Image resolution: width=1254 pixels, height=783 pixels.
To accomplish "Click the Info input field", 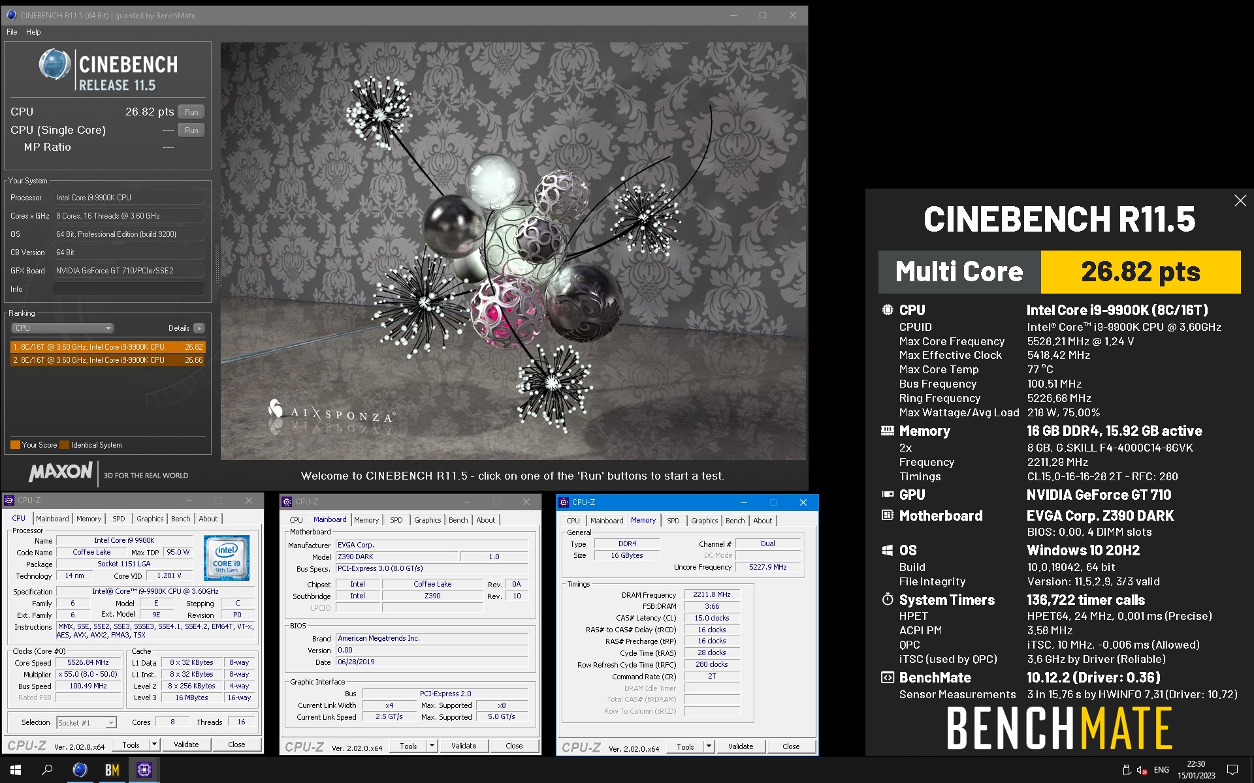I will pos(129,289).
